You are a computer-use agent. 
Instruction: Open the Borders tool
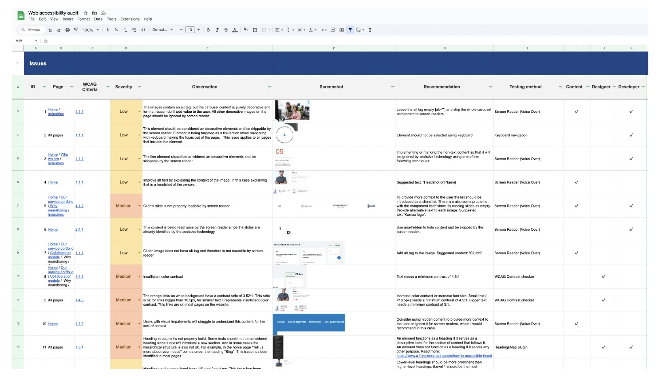coord(255,30)
